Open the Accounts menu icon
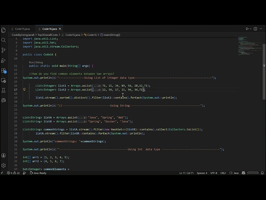This screenshot has height=200, width=266. [x=3, y=155]
